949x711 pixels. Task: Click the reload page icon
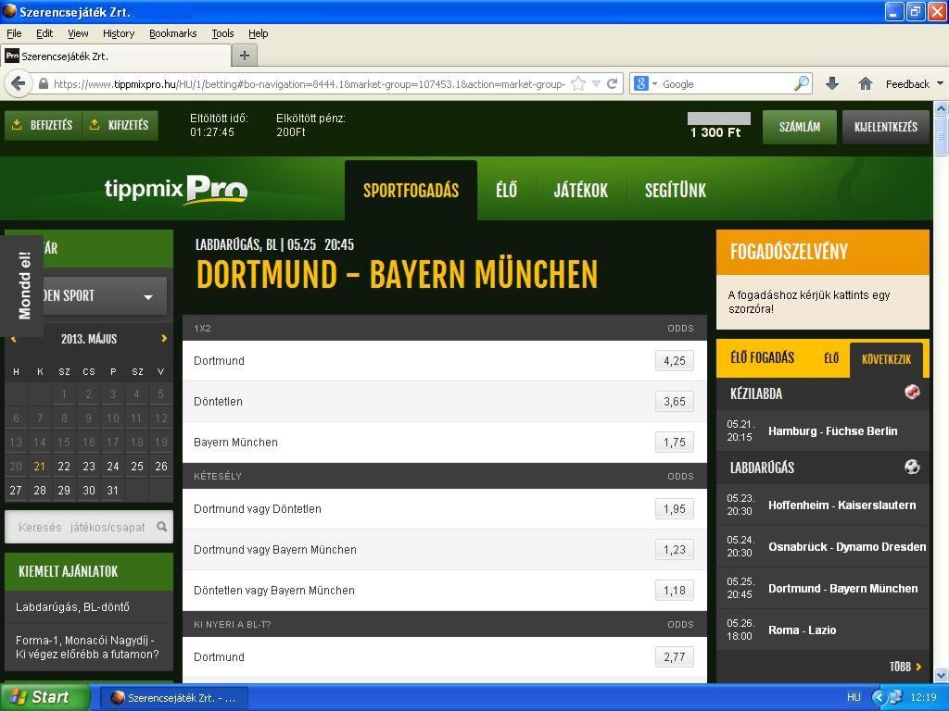point(613,83)
